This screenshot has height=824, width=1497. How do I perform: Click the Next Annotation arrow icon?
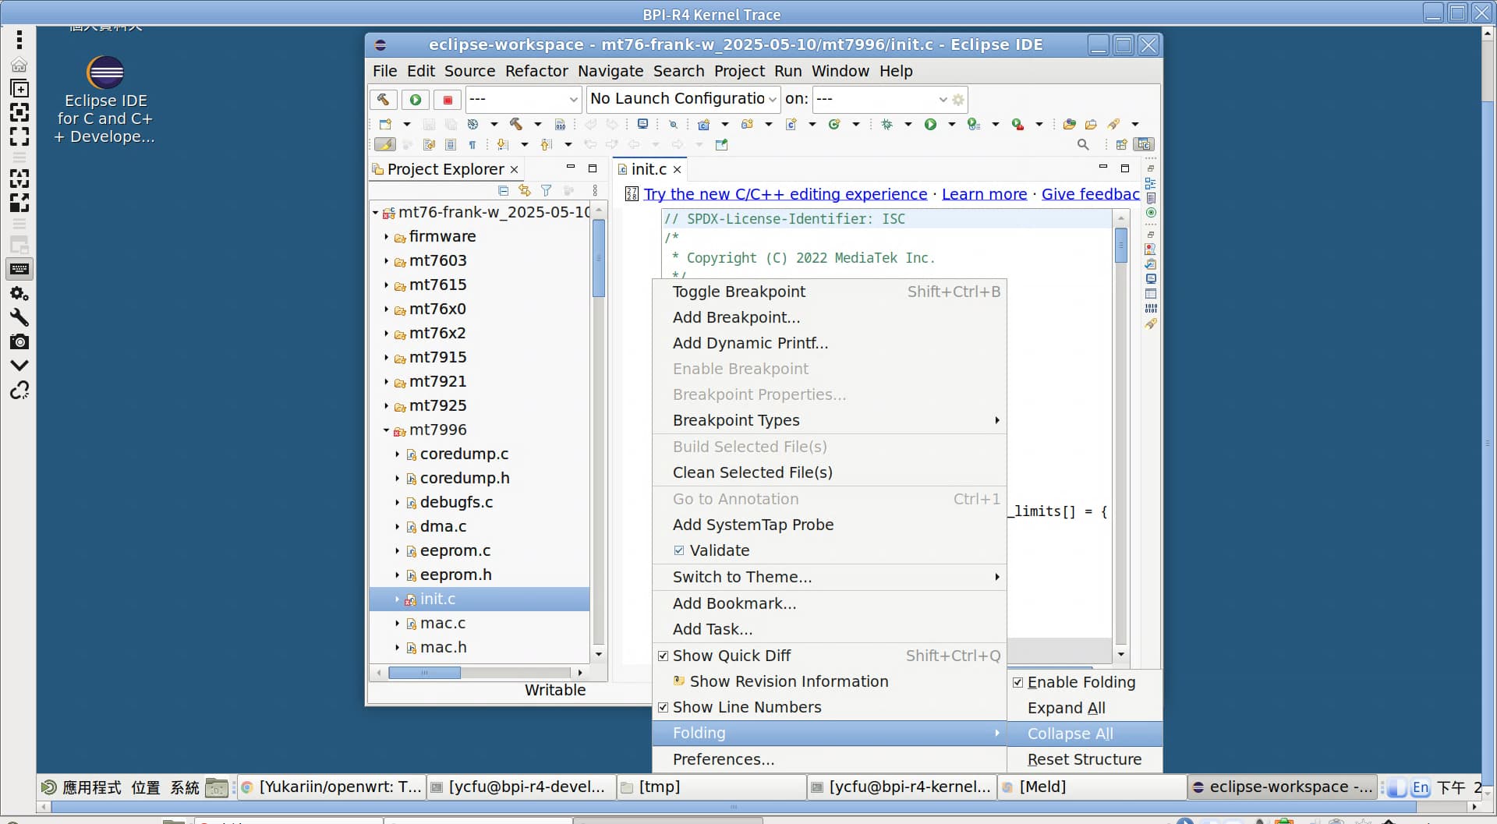[503, 144]
